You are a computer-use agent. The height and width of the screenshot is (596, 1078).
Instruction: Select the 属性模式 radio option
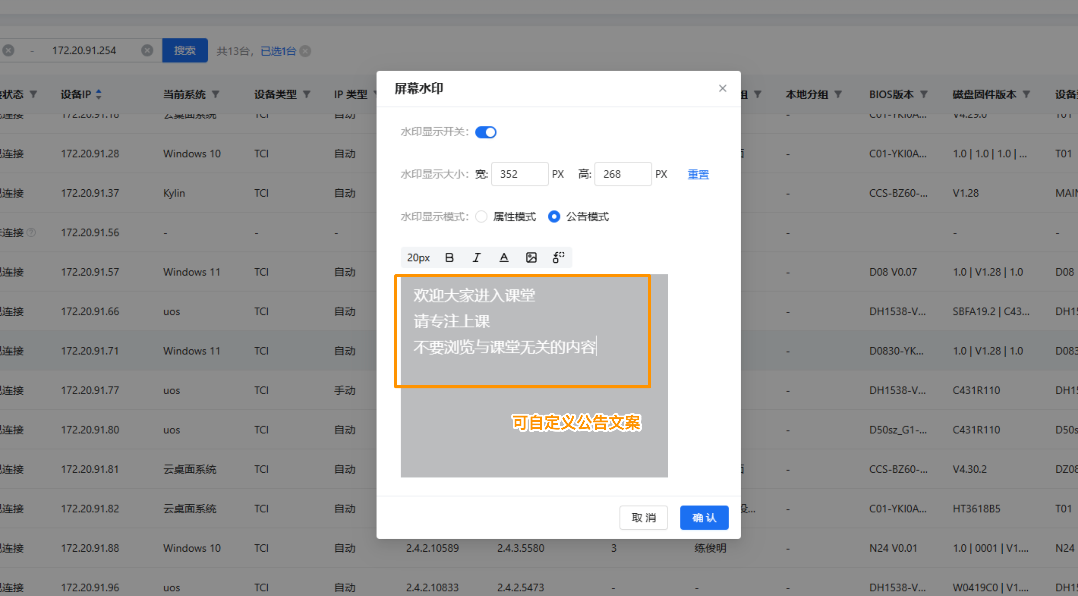tap(482, 217)
